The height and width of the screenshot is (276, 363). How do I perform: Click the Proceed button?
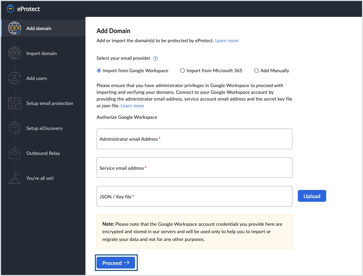click(116, 263)
